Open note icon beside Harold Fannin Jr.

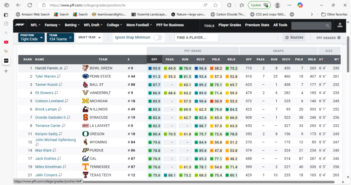(66, 68)
